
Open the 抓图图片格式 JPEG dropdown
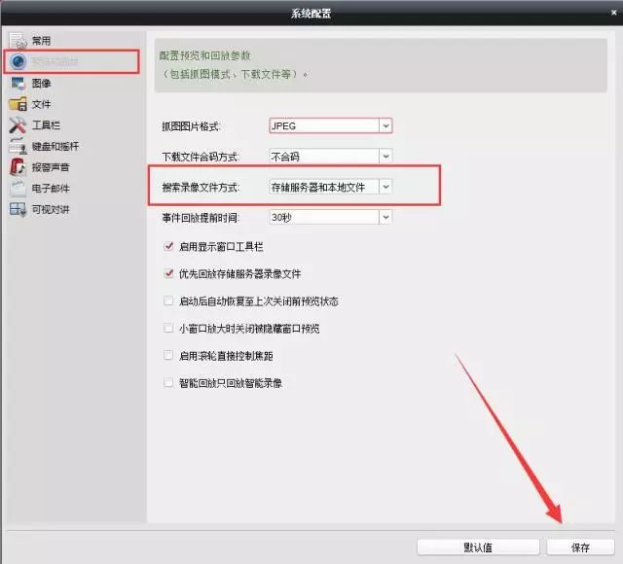330,125
